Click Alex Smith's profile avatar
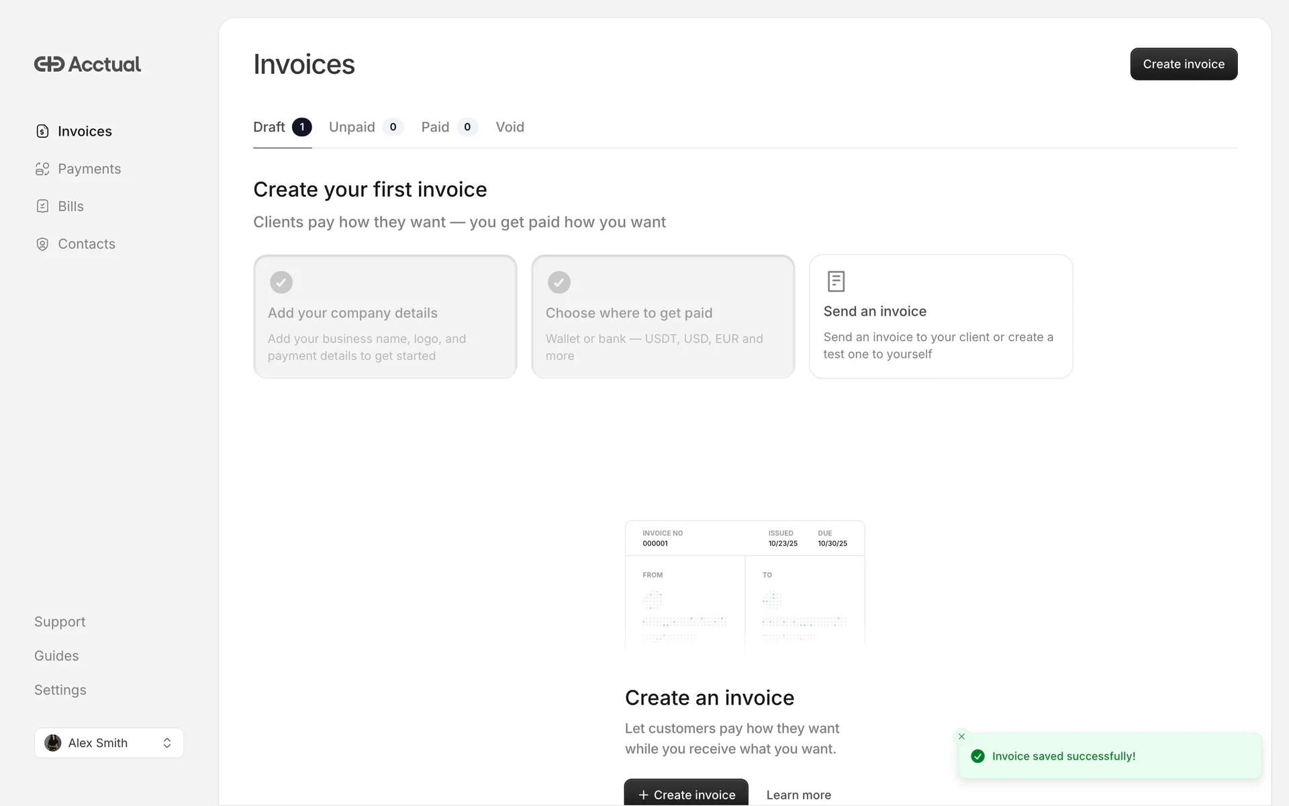1289x806 pixels. [53, 743]
